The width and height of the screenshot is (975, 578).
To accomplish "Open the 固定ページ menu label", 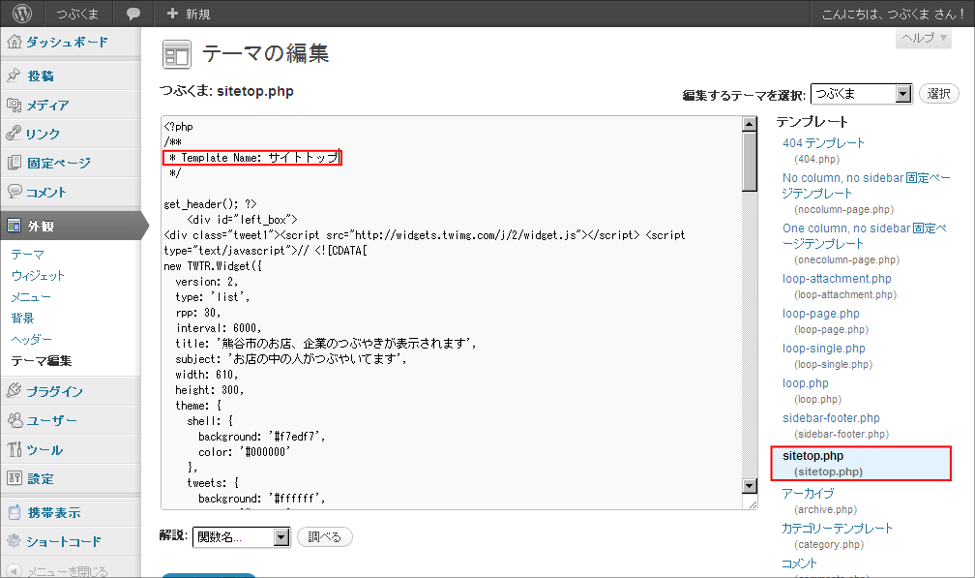I will click(59, 163).
